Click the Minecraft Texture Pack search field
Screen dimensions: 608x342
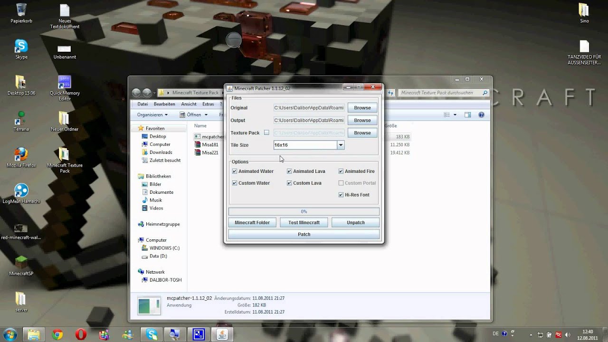pyautogui.click(x=442, y=93)
